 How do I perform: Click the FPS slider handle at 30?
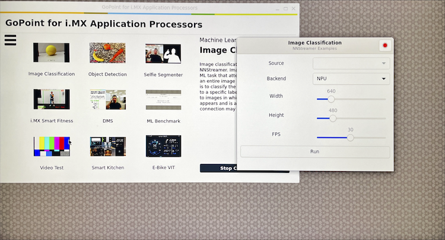pyautogui.click(x=351, y=138)
